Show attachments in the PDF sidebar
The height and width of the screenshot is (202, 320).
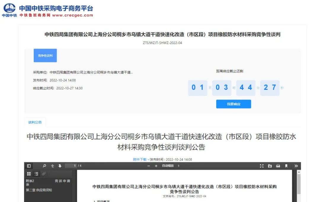coord(44,174)
